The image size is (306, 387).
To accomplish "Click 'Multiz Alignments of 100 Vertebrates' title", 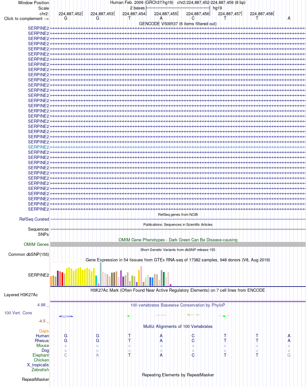I will click(178, 327).
